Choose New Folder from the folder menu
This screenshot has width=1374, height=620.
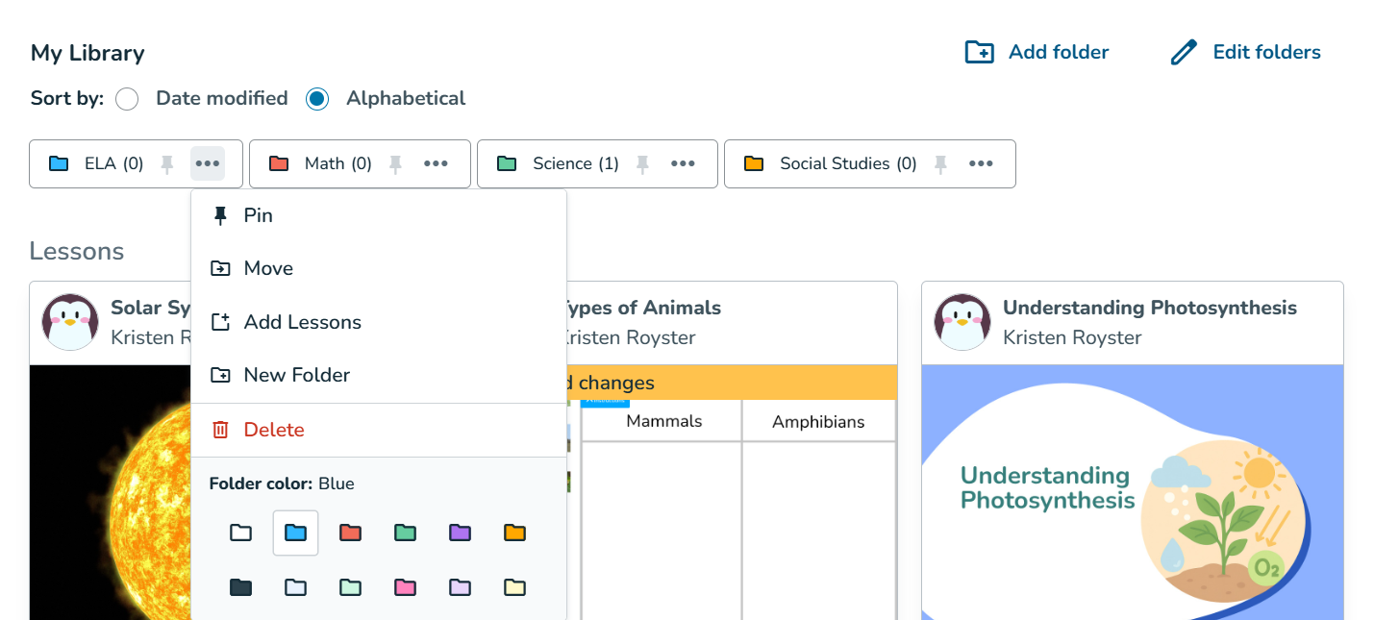click(379, 375)
